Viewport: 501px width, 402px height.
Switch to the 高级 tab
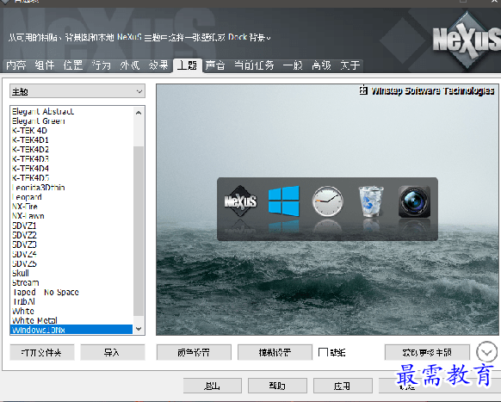[321, 65]
